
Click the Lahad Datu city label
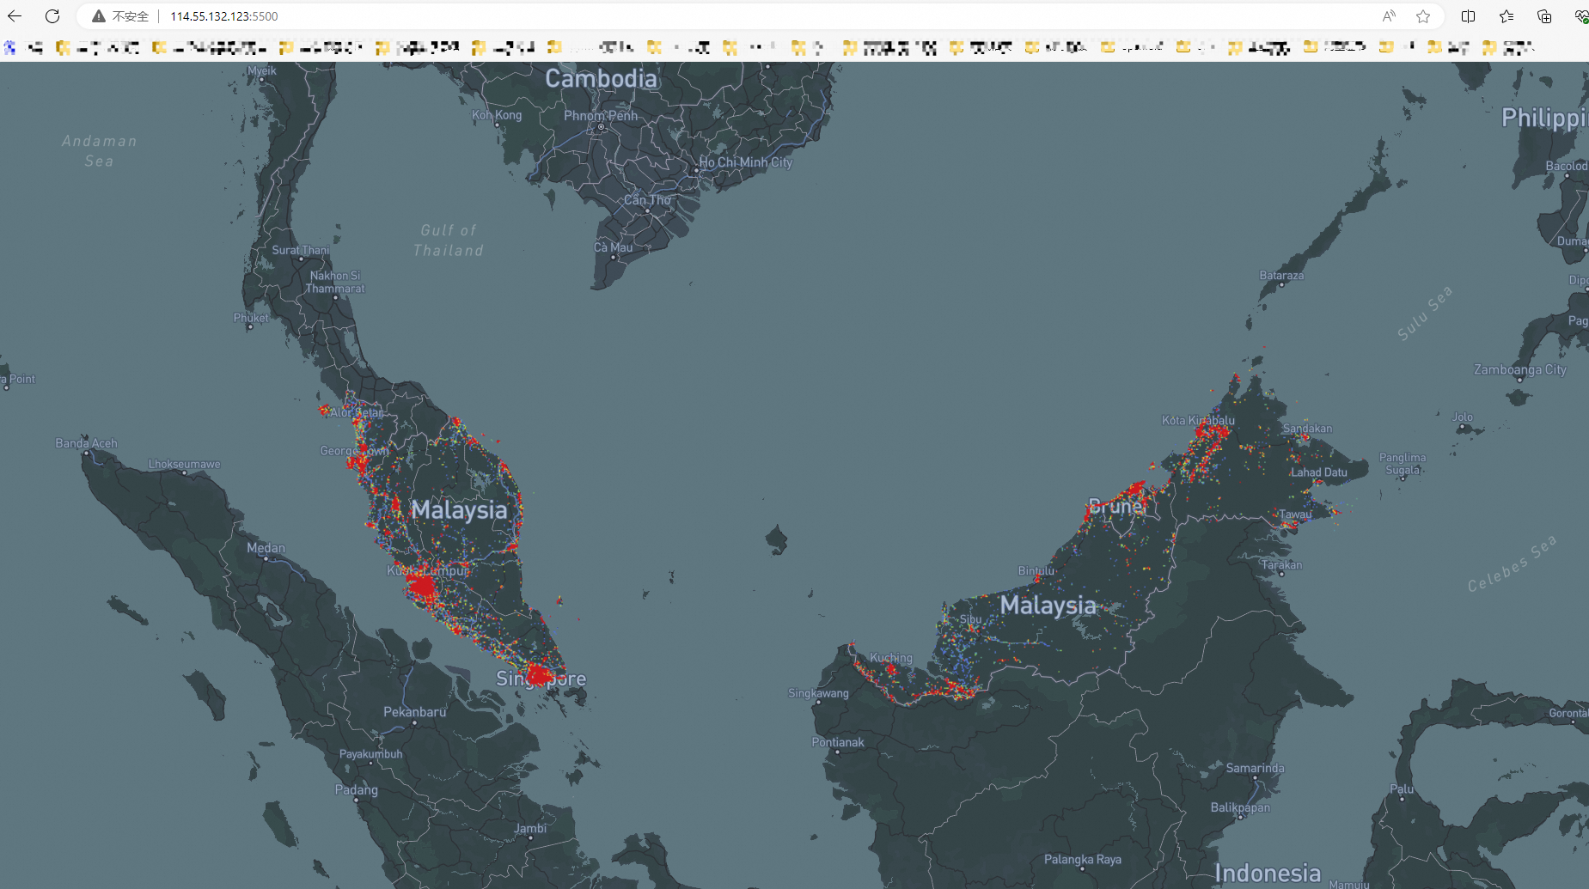coord(1318,472)
